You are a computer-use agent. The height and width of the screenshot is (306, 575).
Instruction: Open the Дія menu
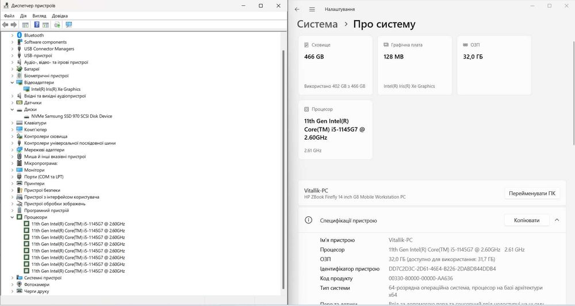pos(24,16)
